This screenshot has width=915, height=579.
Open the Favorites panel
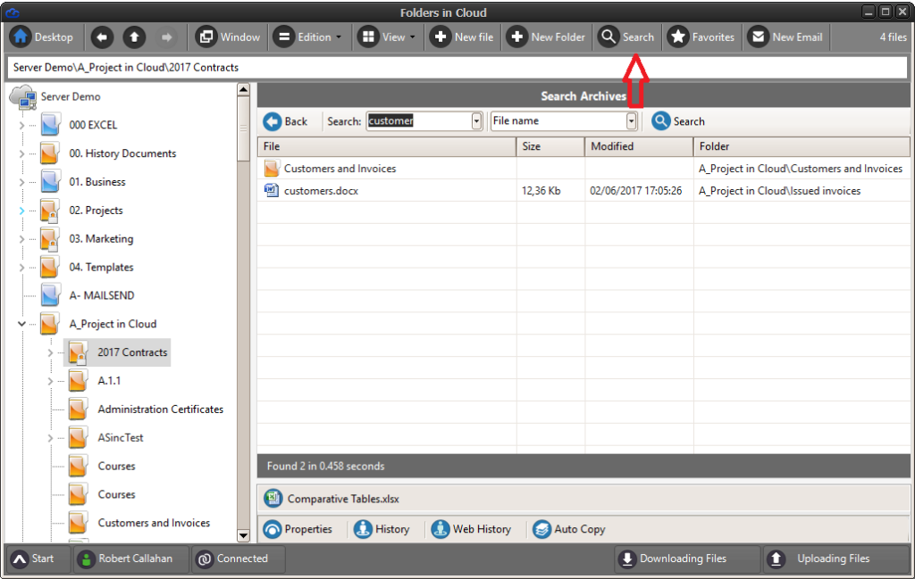point(702,37)
